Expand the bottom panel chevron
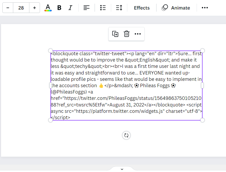This screenshot has height=172, width=226. click(122, 169)
